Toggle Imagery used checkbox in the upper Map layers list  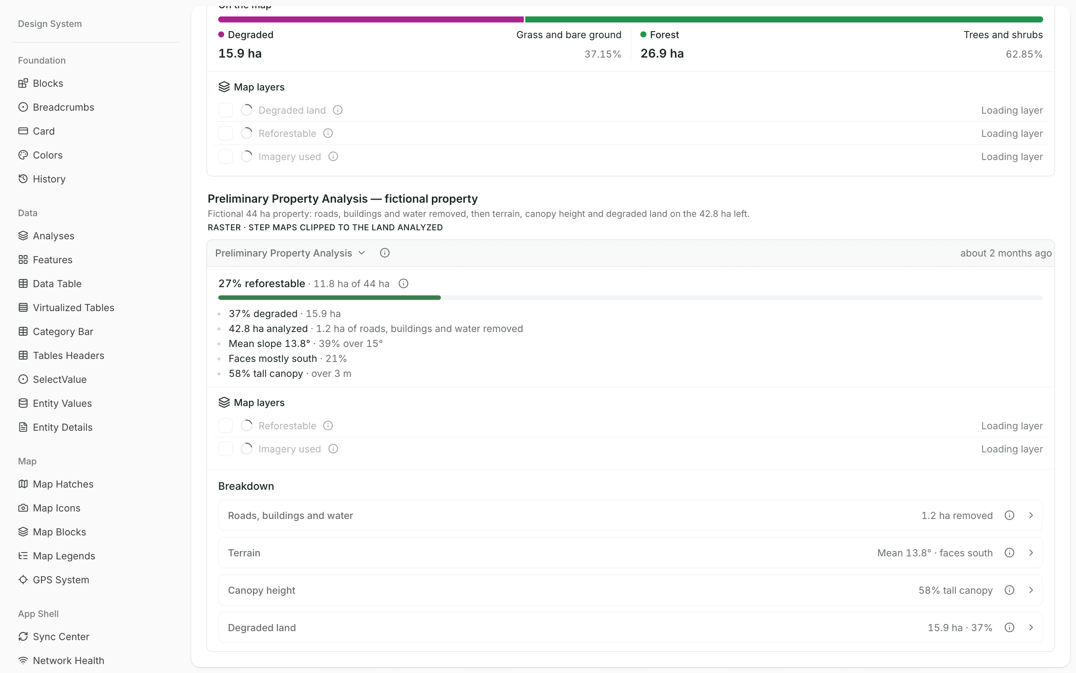(x=225, y=156)
